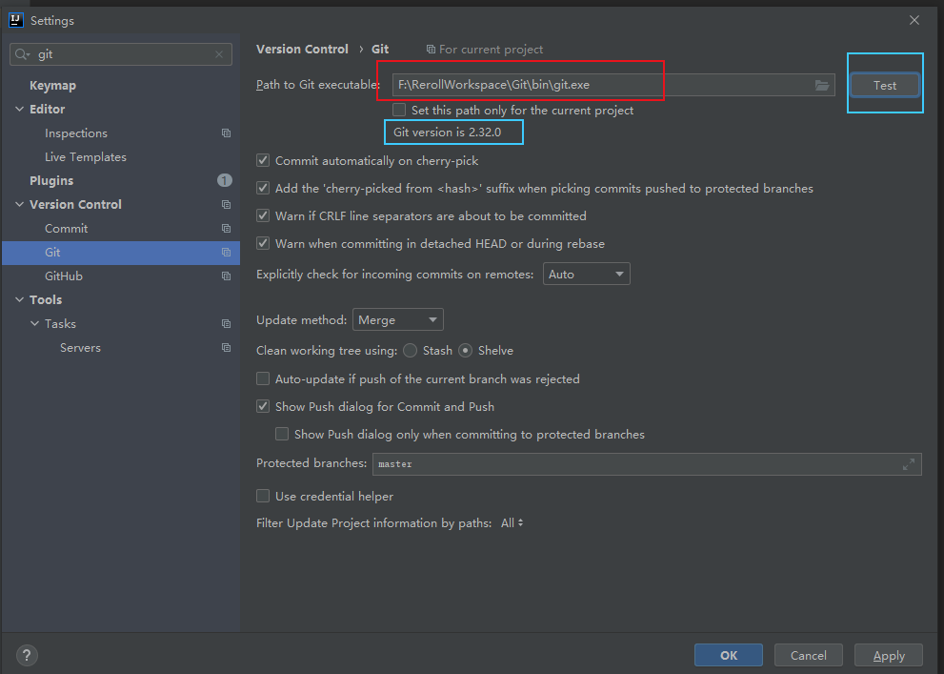Click the Test button for Git executable
This screenshot has width=944, height=674.
pos(885,85)
